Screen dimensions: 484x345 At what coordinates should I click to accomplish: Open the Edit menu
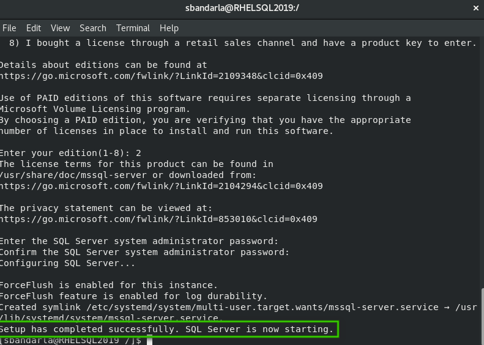tap(34, 28)
